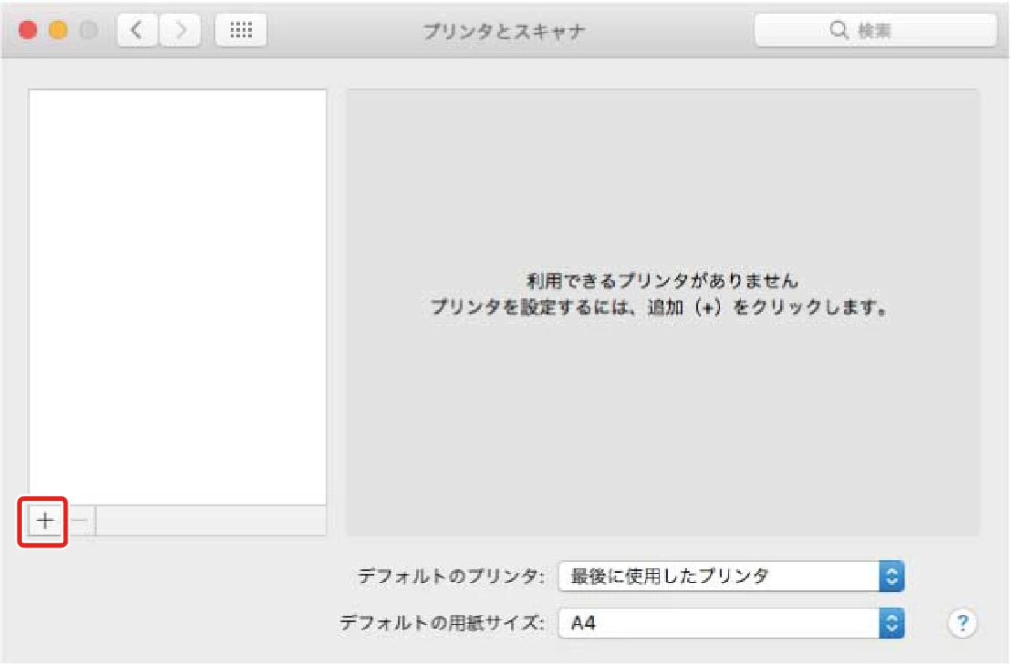Image resolution: width=1011 pixels, height=666 pixels.
Task: Click the magnifier icon in search box
Action: tap(839, 30)
